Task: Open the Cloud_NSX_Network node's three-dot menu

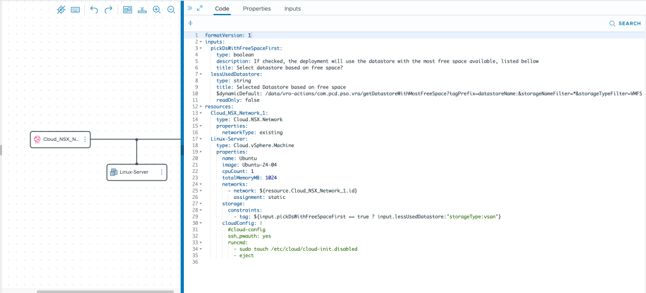Action: (x=85, y=139)
